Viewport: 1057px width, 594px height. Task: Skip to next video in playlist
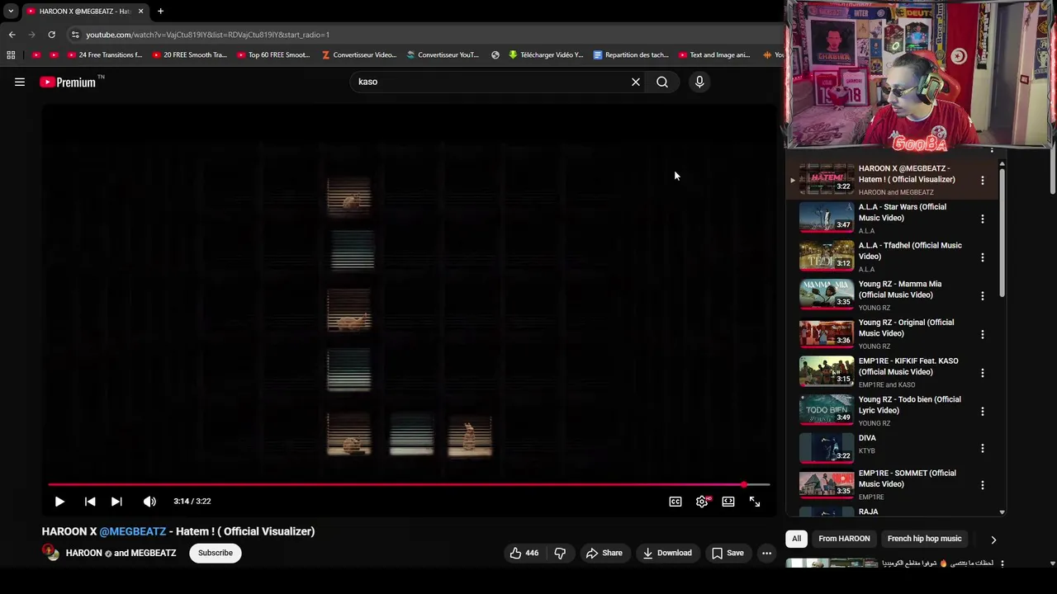click(x=116, y=502)
